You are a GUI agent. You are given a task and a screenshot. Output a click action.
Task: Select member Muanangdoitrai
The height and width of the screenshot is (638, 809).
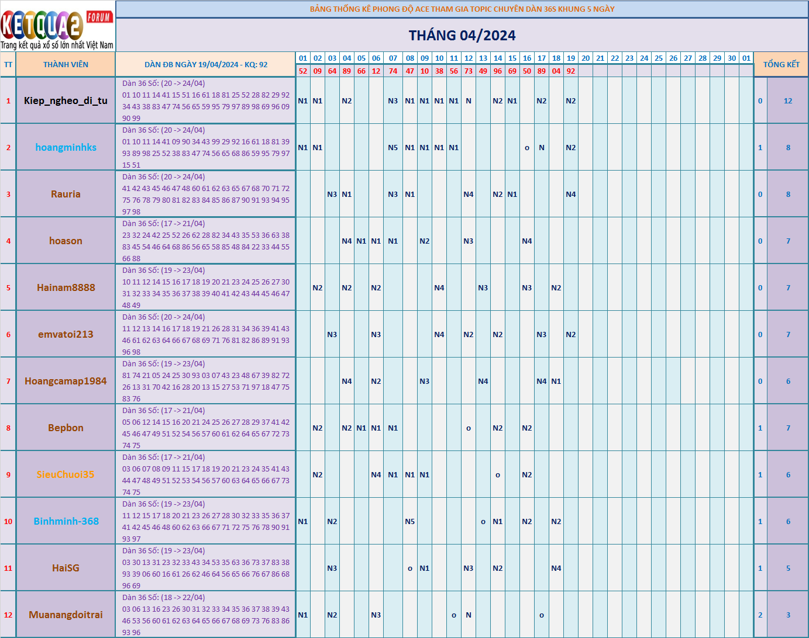click(66, 615)
